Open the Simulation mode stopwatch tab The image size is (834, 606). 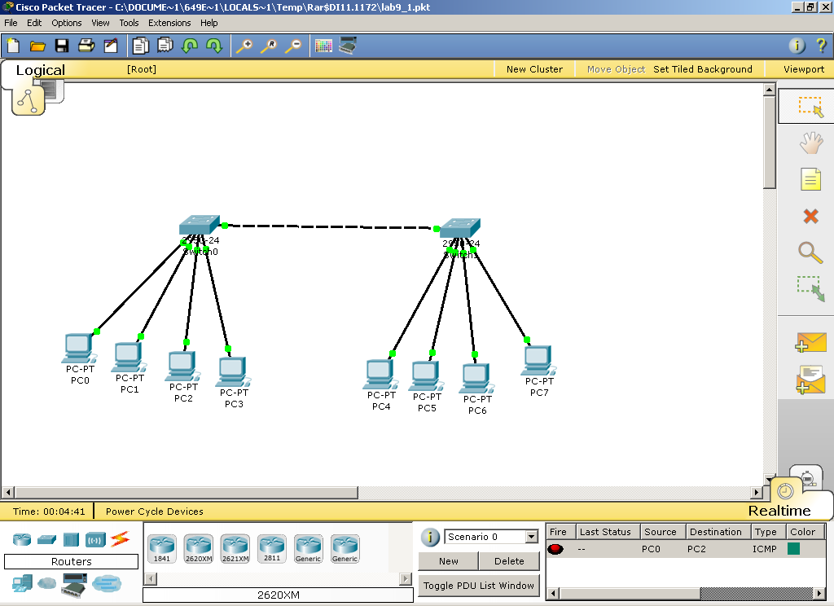(808, 477)
